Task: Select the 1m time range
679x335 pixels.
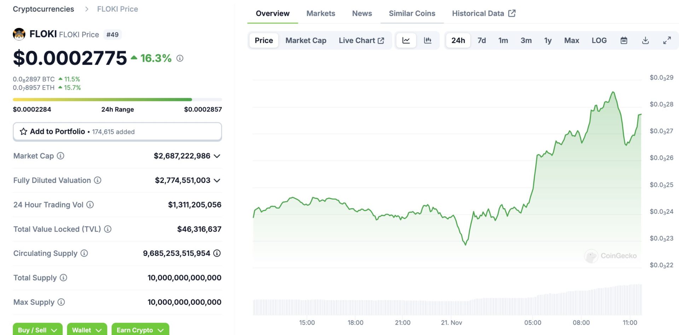Action: tap(503, 41)
